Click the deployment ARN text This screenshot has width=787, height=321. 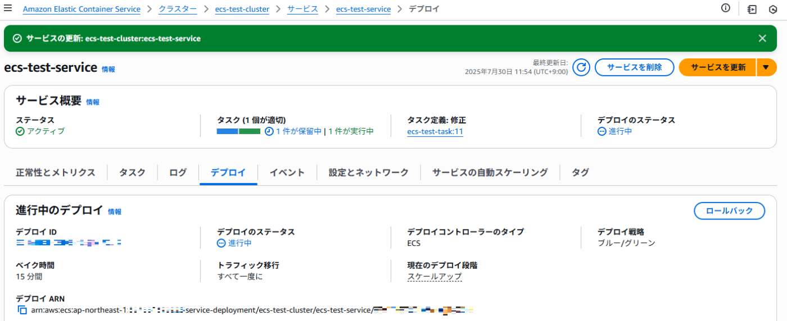(252, 310)
